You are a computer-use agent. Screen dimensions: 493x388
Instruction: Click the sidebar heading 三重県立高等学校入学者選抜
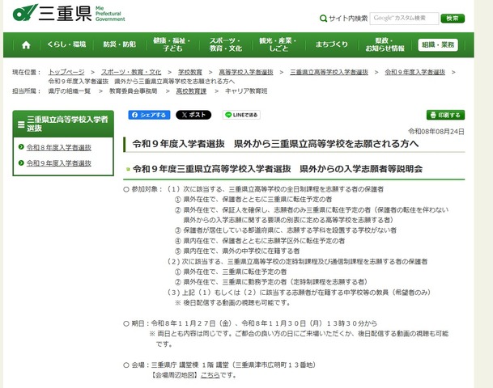67,124
